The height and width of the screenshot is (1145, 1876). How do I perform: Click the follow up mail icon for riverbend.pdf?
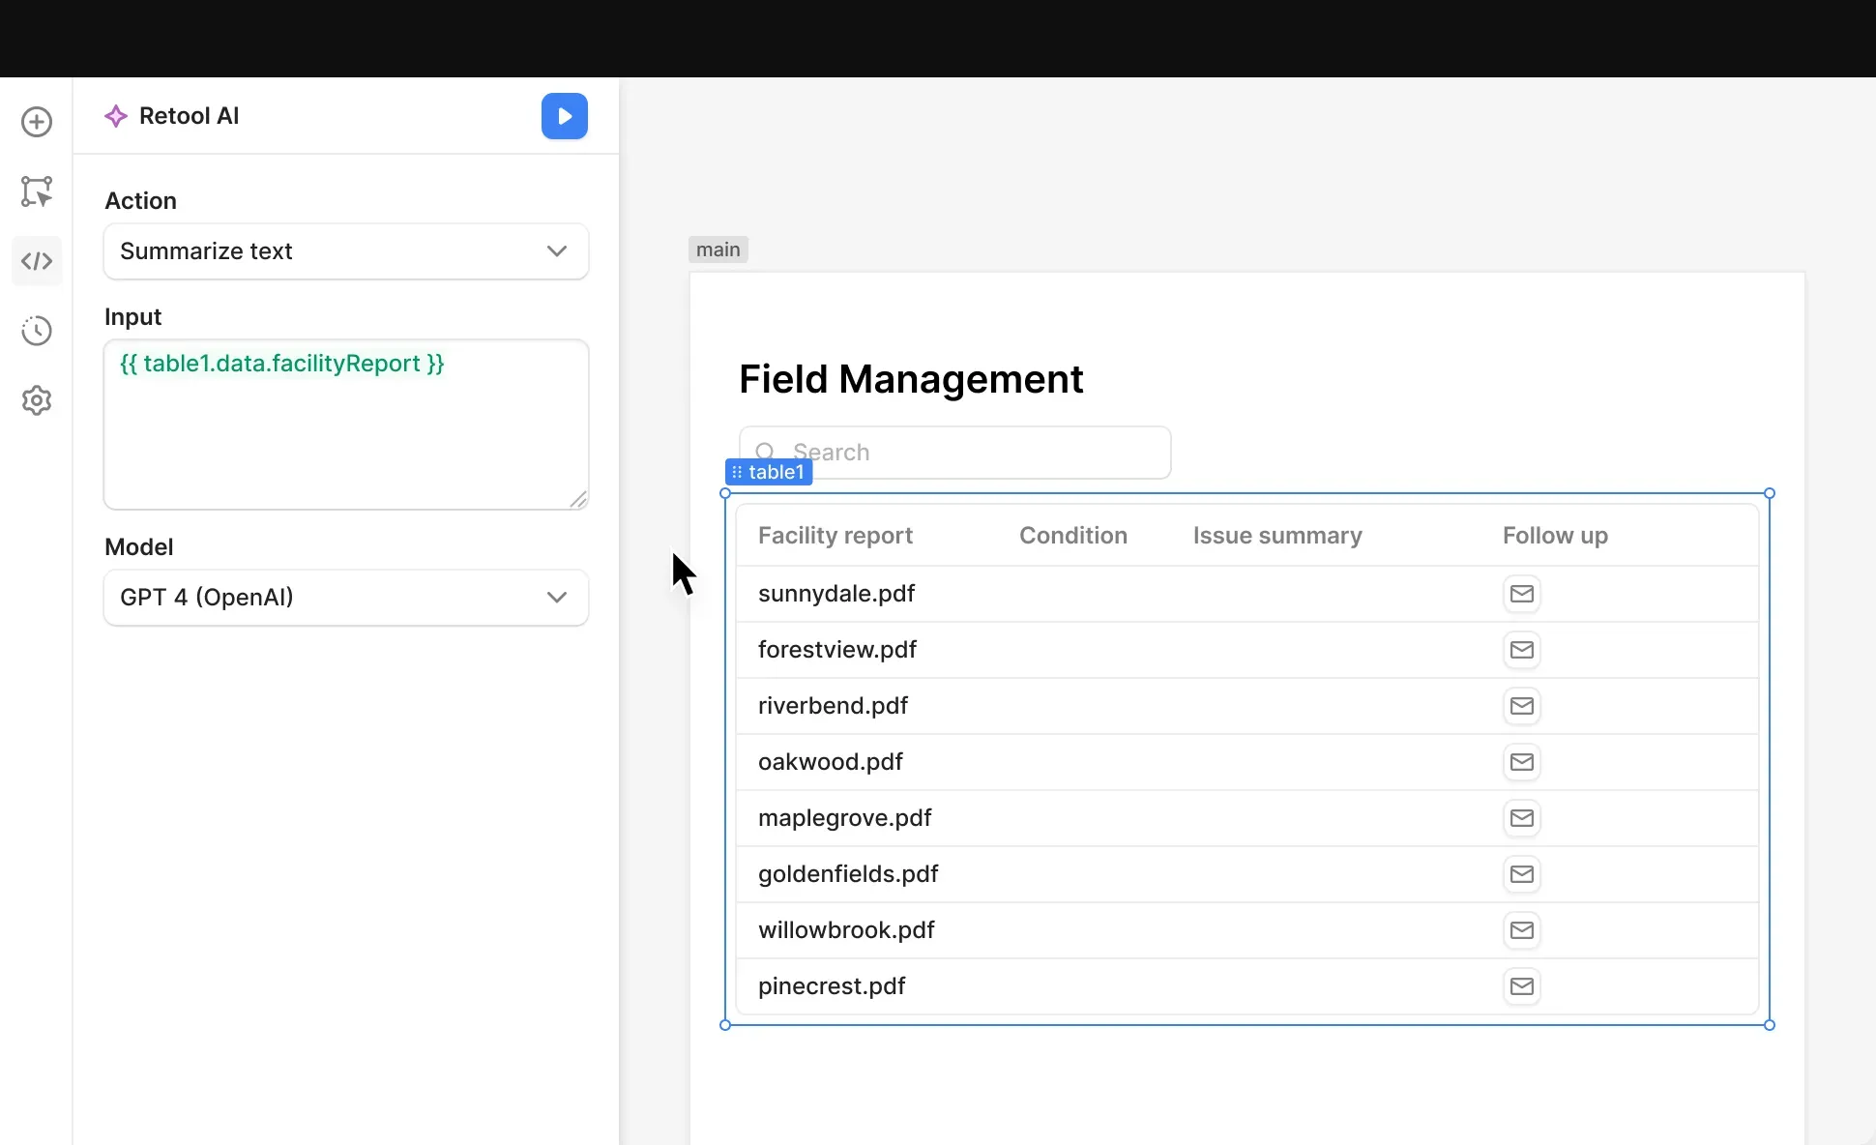1522,706
